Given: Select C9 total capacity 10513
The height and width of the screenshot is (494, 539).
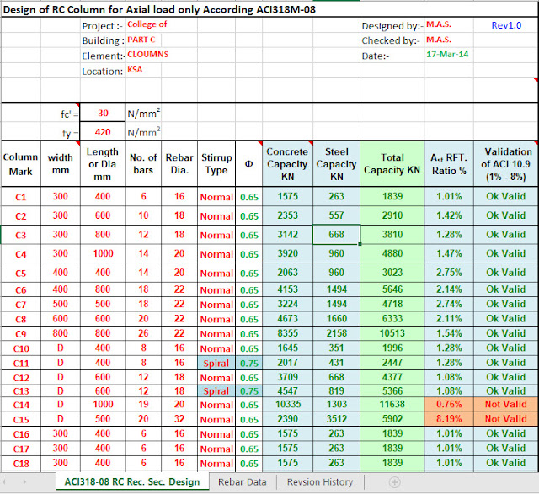Looking at the screenshot, I should coord(392,333).
